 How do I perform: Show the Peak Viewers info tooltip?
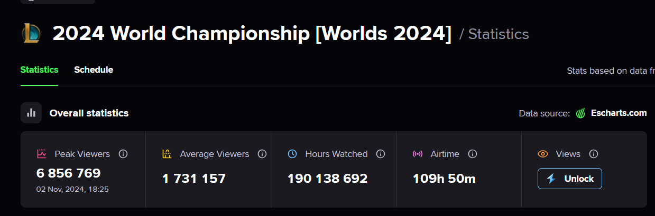pos(123,154)
